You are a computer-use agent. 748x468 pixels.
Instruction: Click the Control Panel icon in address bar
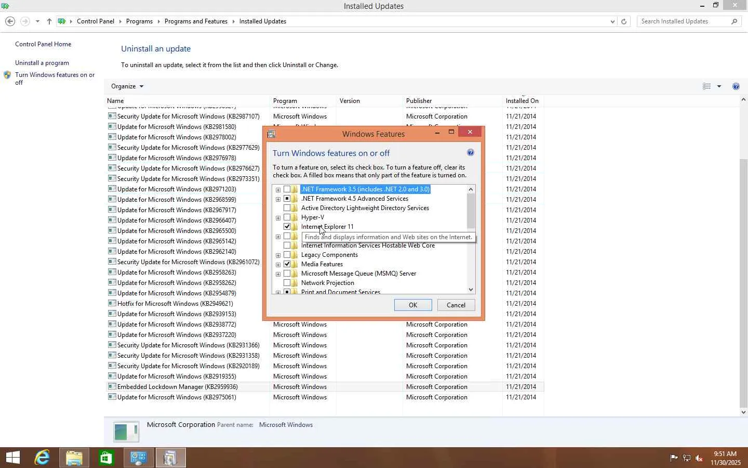click(62, 21)
